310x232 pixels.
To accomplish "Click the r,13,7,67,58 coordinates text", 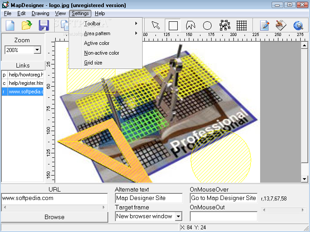I will (x=274, y=199).
